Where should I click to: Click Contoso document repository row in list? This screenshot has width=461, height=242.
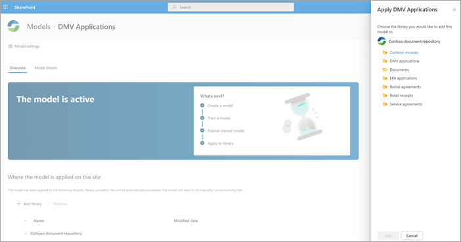56,233
